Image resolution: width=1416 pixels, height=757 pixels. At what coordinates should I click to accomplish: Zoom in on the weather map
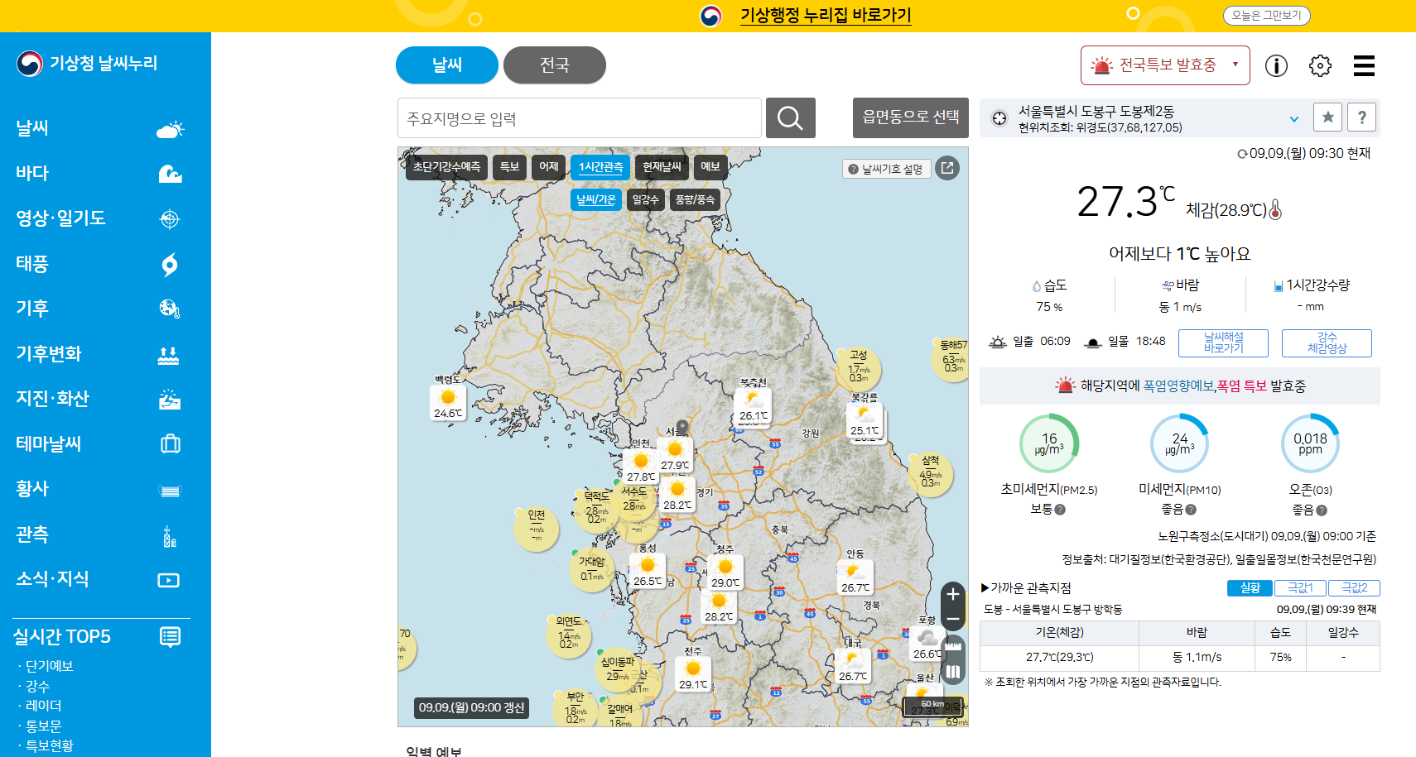coord(953,594)
